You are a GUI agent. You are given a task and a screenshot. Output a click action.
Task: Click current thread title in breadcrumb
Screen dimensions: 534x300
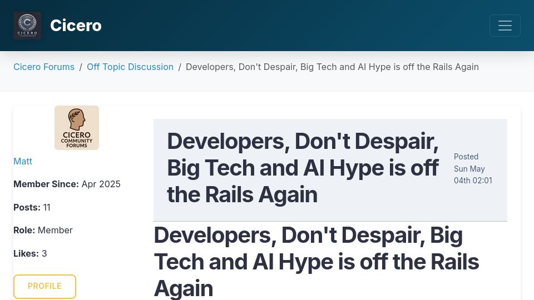click(x=332, y=67)
